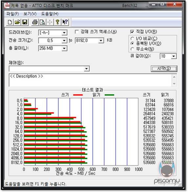188x192 pixels.
Task: Select the 중복된 I/O(O) radio button
Action: [132, 43]
